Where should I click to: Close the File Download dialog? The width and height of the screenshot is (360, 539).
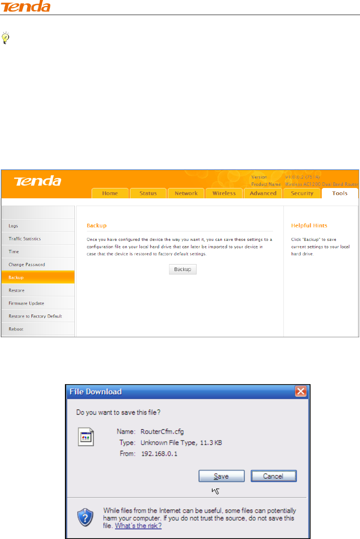pyautogui.click(x=301, y=391)
